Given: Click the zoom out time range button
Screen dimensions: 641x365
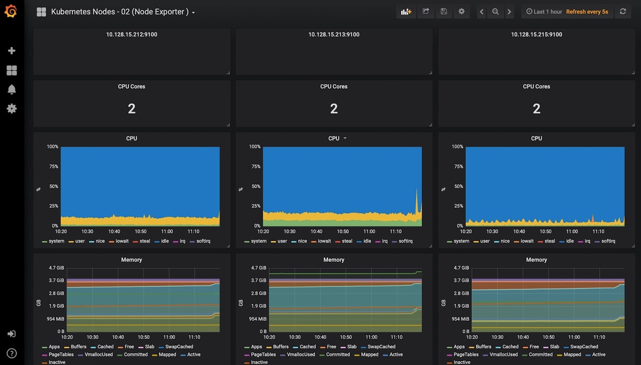Looking at the screenshot, I should [x=496, y=11].
